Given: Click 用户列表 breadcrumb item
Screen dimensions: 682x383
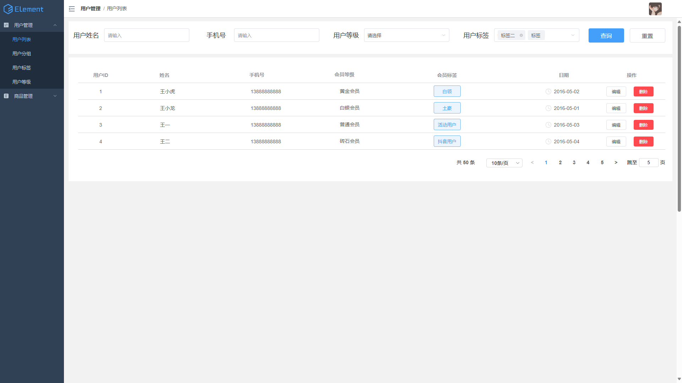Looking at the screenshot, I should click(117, 9).
